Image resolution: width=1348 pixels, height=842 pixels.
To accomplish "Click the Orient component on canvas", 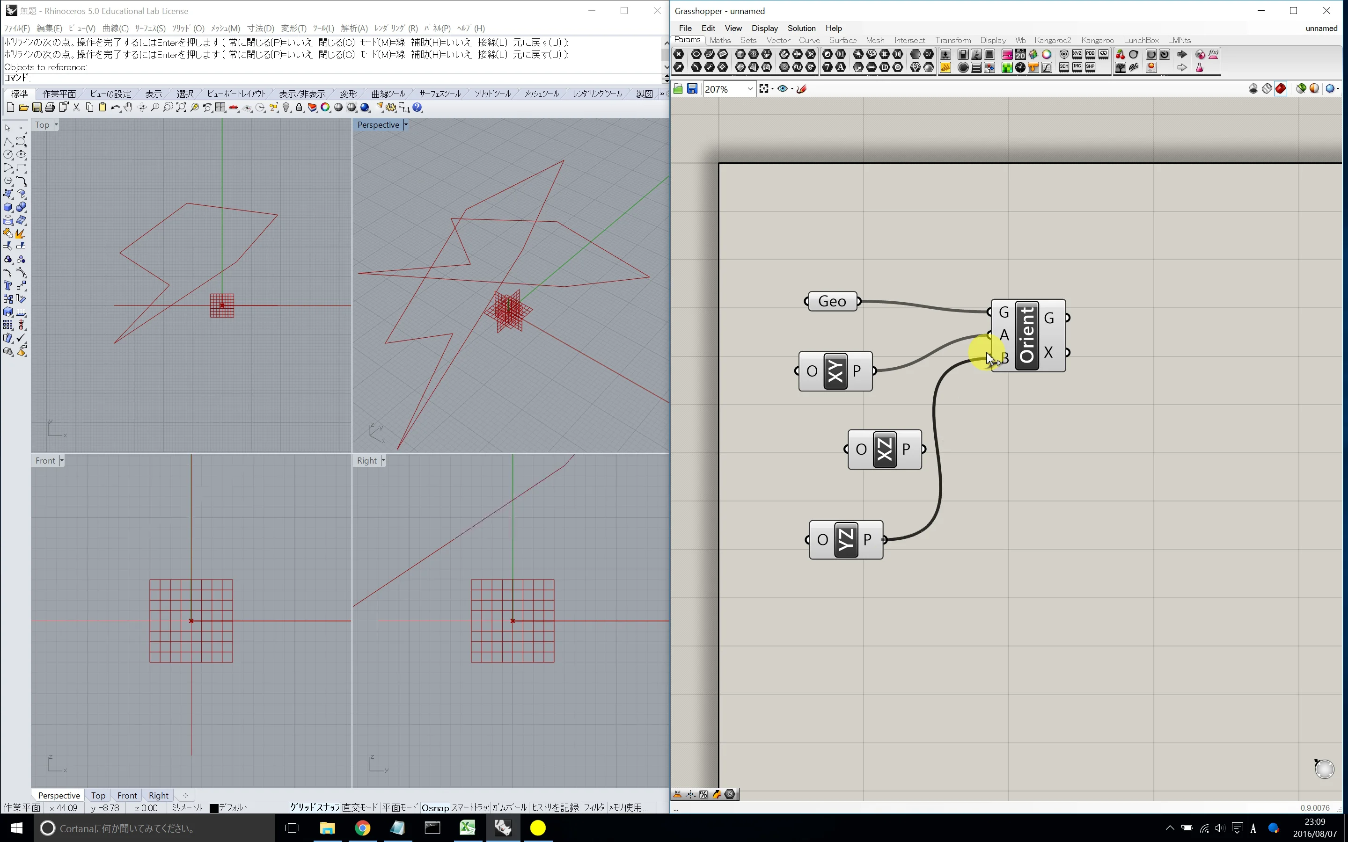I will (x=1026, y=335).
